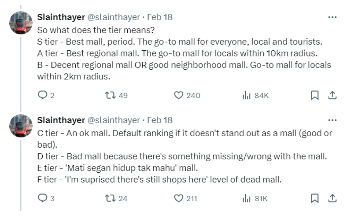Open Slainthayer's avatar on the first tweet
The height and width of the screenshot is (216, 347).
[21, 23]
